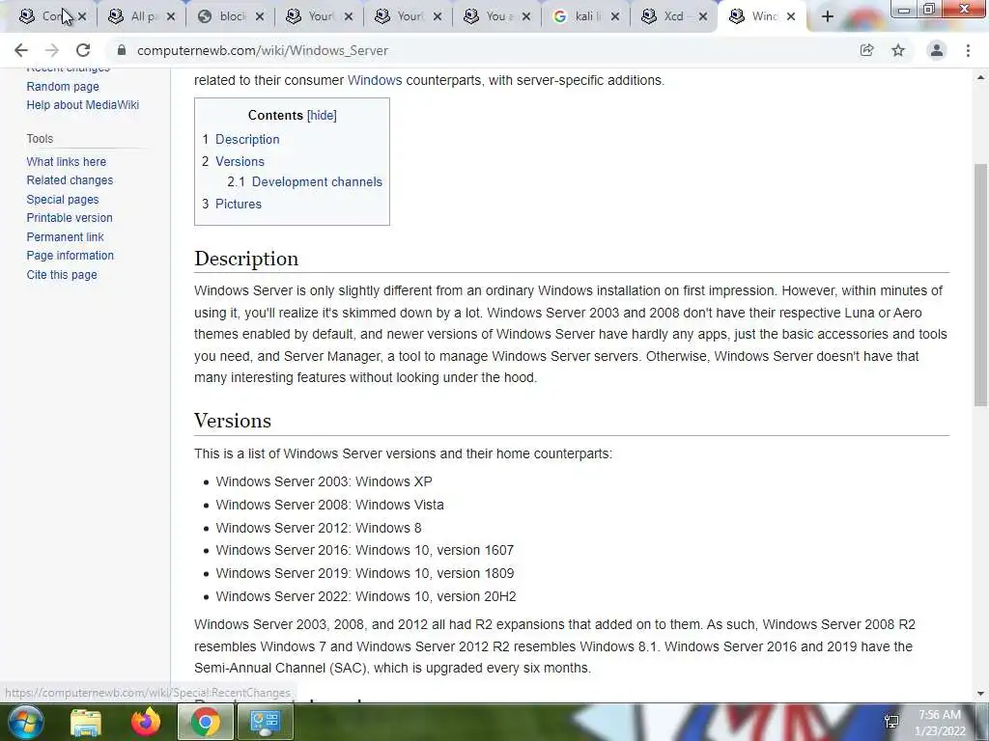The width and height of the screenshot is (989, 741).
Task: Reload the current page
Action: [83, 50]
